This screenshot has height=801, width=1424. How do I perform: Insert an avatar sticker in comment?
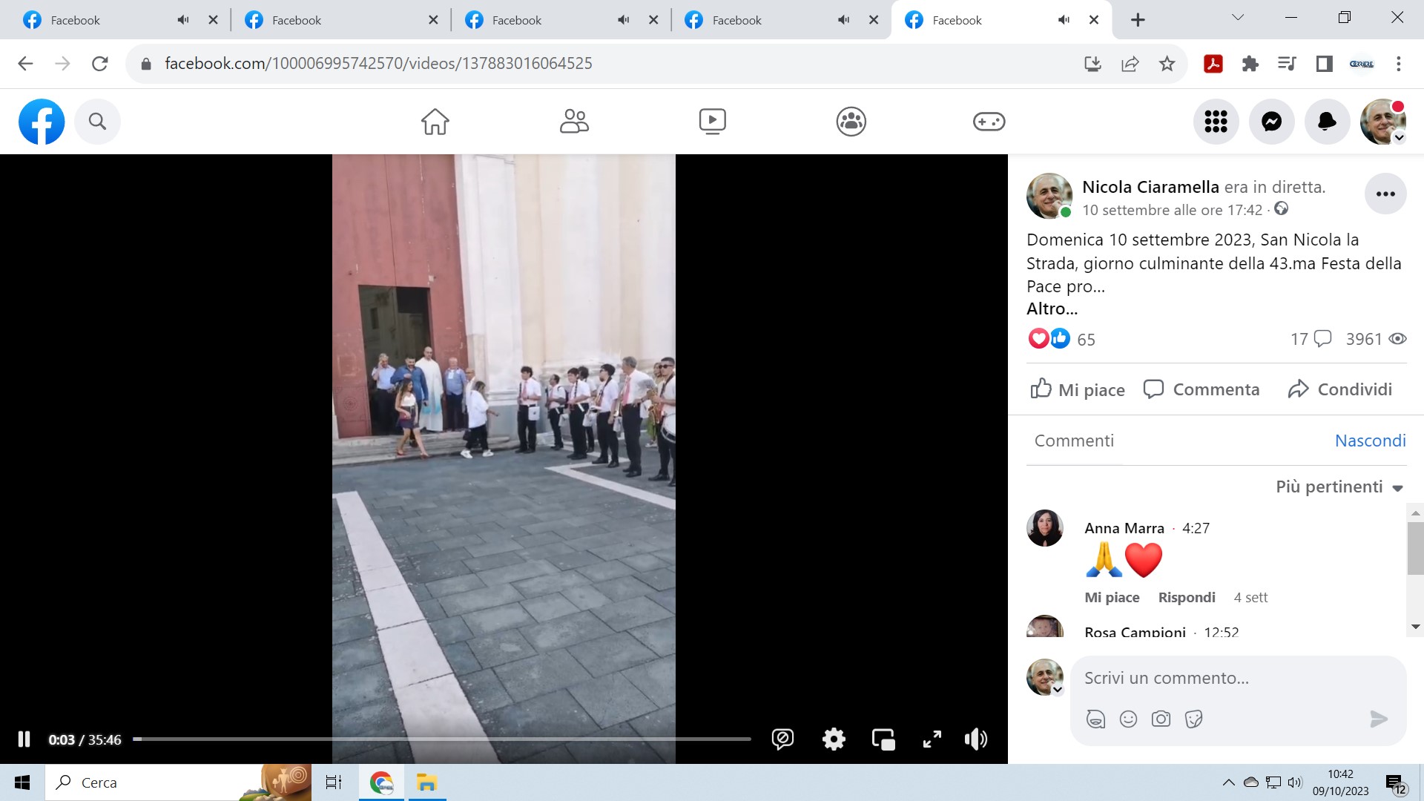coord(1095,719)
